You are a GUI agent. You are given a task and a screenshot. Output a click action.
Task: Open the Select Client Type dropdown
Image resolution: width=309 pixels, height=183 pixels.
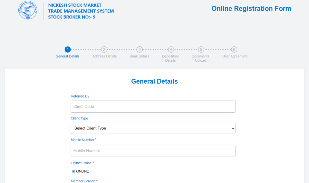tap(153, 128)
